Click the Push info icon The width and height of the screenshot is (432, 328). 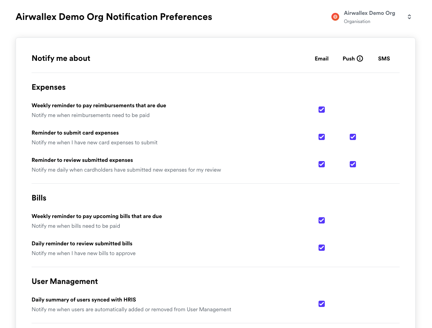pyautogui.click(x=360, y=59)
